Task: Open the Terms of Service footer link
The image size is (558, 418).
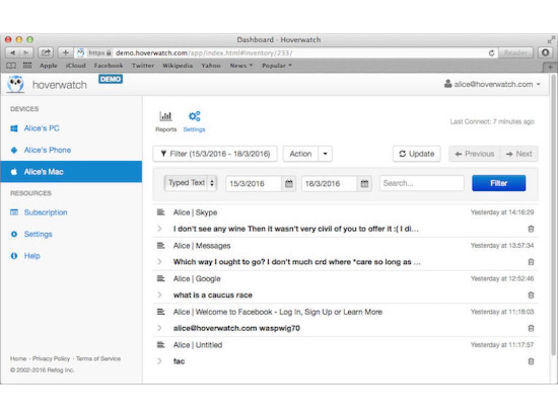Action: [98, 359]
